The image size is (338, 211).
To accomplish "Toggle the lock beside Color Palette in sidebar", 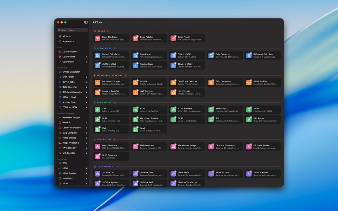I will click(86, 56).
